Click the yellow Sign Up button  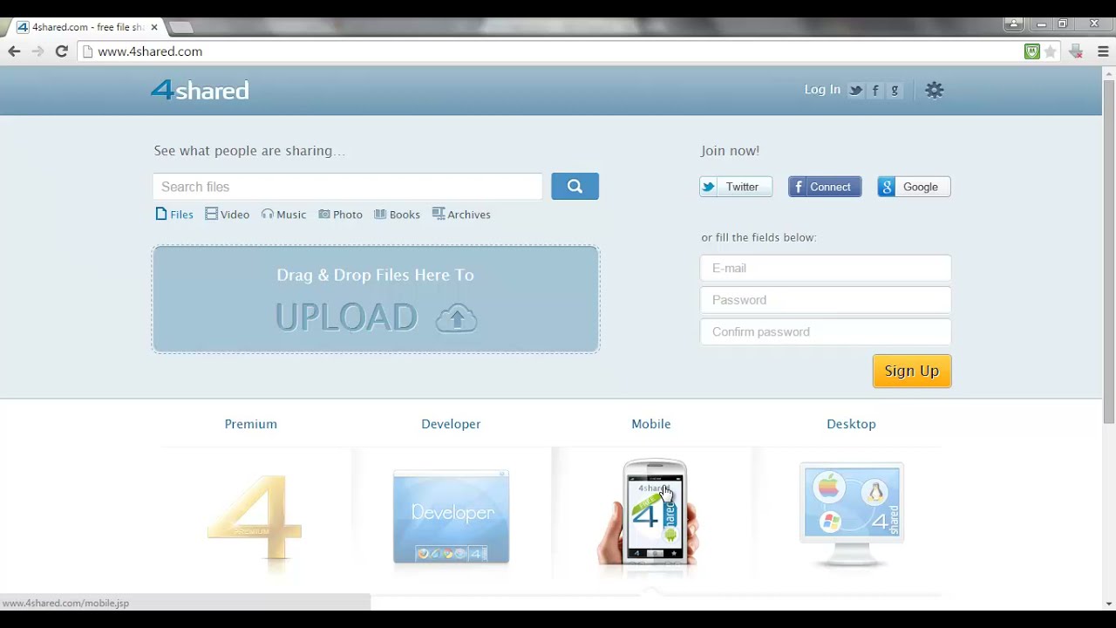tap(912, 371)
